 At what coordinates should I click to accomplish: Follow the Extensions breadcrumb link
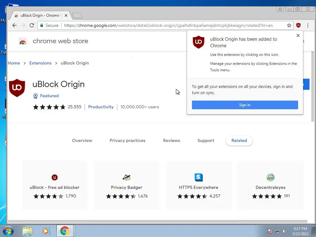tap(40, 63)
